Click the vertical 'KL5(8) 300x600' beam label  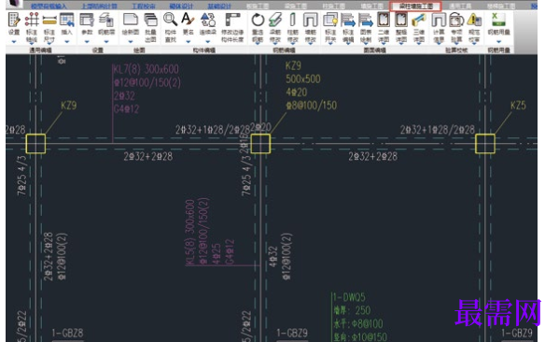pyautogui.click(x=190, y=233)
